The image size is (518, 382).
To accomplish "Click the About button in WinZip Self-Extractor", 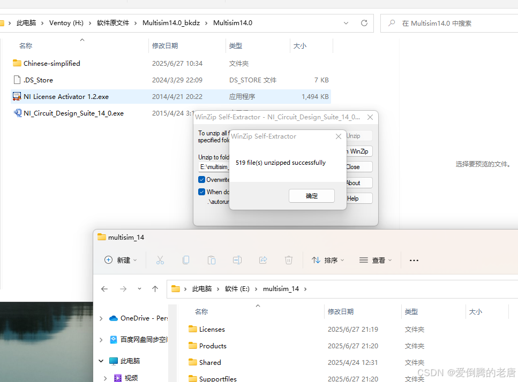I will click(359, 183).
